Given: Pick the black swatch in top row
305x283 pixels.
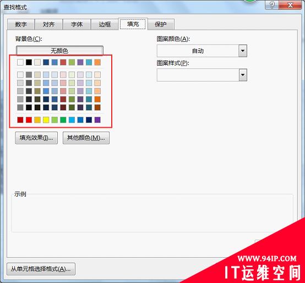Looking at the screenshot, I should tap(29, 62).
